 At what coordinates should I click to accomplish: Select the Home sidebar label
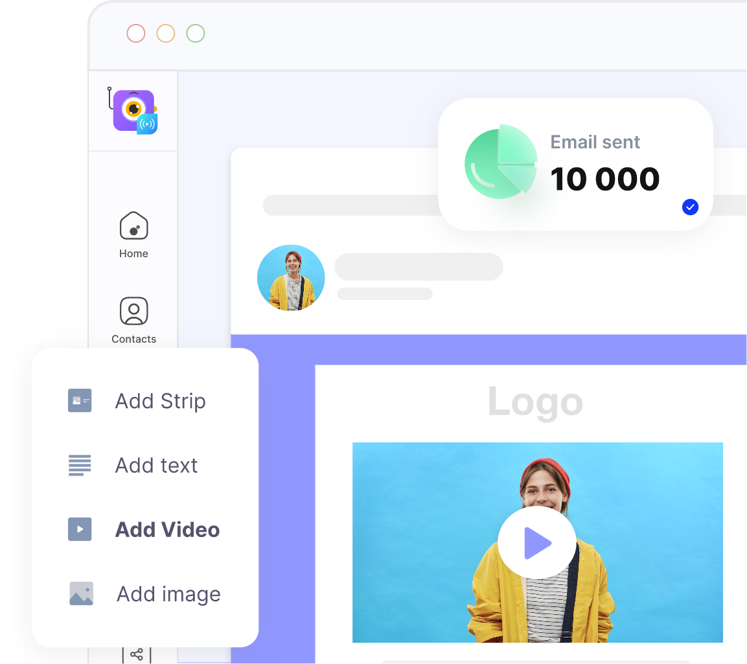(134, 253)
